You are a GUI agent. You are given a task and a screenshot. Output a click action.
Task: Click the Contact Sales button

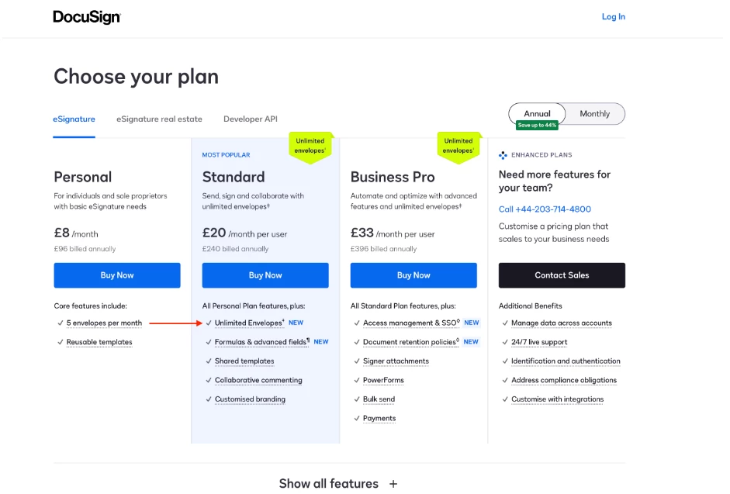coord(562,275)
